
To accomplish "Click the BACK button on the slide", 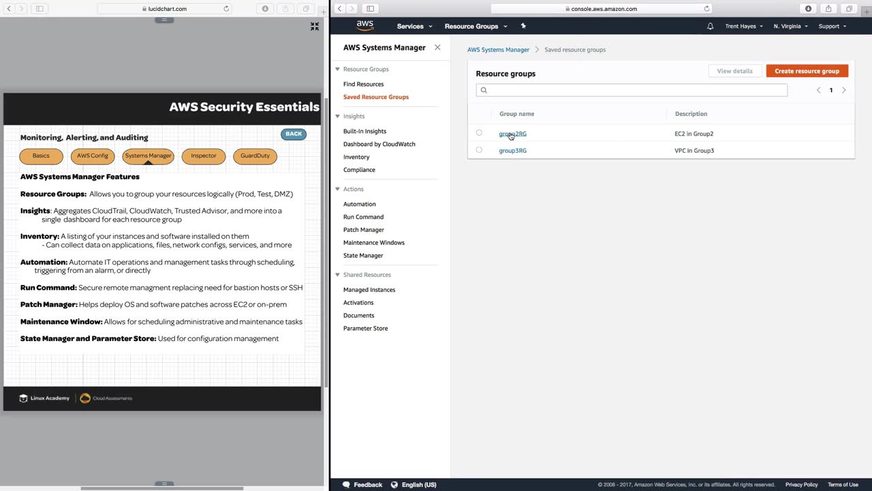I will [294, 134].
